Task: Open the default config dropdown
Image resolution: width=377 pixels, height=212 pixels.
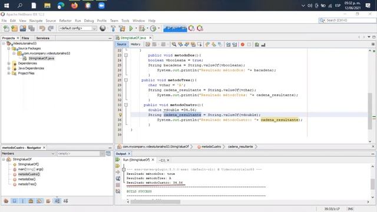Action: tap(78, 28)
